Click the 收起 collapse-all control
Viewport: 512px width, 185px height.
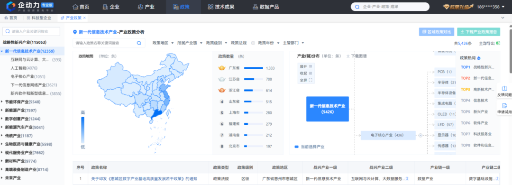(306, 73)
